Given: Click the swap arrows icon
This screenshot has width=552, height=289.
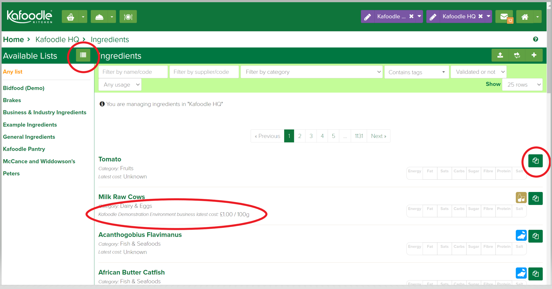Looking at the screenshot, I should click(x=517, y=55).
